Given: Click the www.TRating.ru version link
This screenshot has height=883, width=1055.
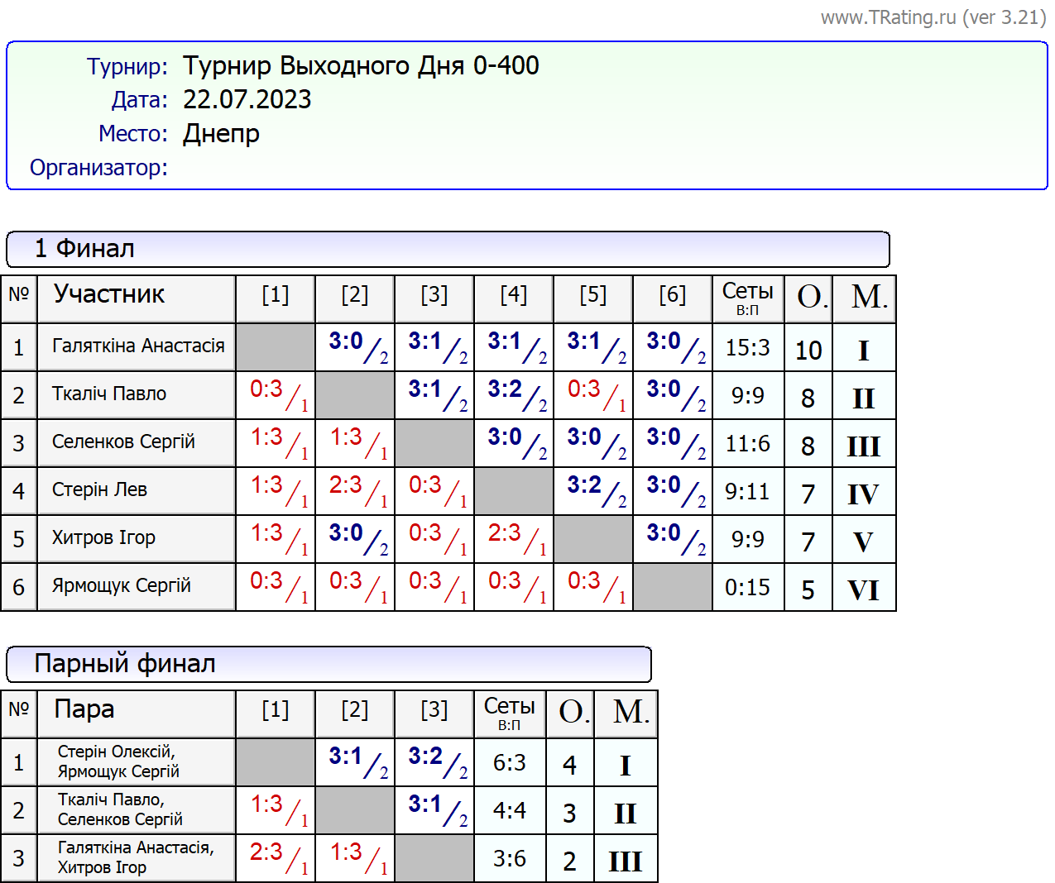Looking at the screenshot, I should point(933,17).
